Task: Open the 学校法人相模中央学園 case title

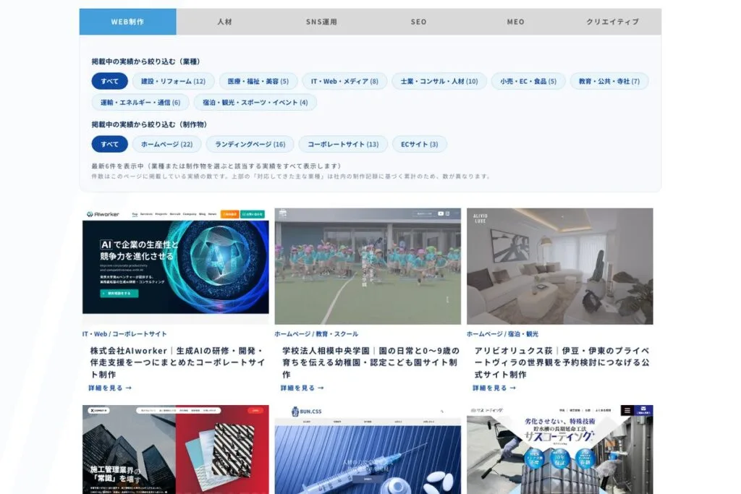Action: (x=370, y=362)
